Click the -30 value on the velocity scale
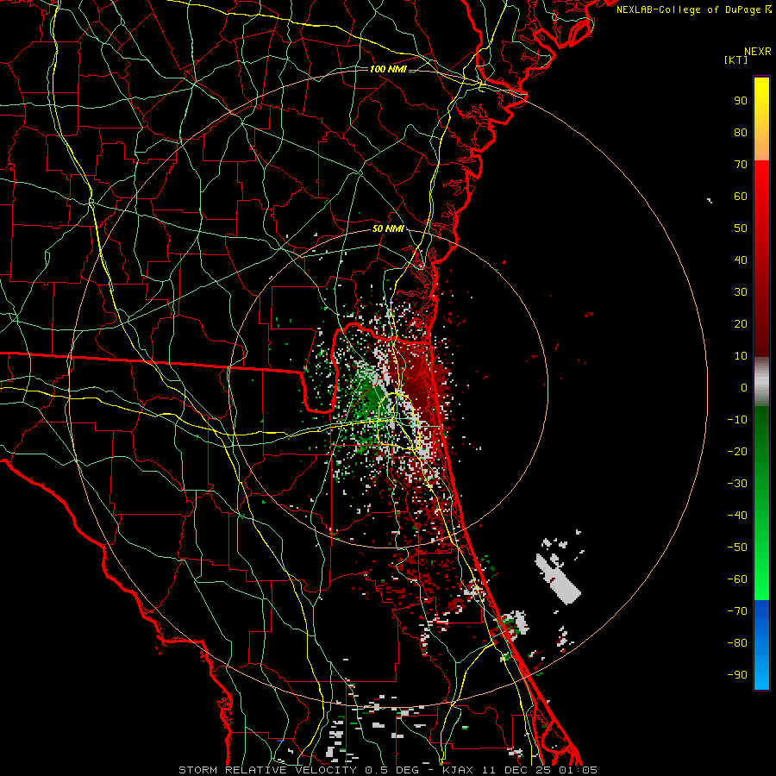This screenshot has width=776, height=776. [x=737, y=484]
